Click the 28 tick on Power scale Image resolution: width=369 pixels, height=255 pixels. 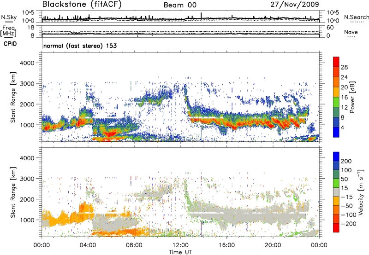click(344, 67)
